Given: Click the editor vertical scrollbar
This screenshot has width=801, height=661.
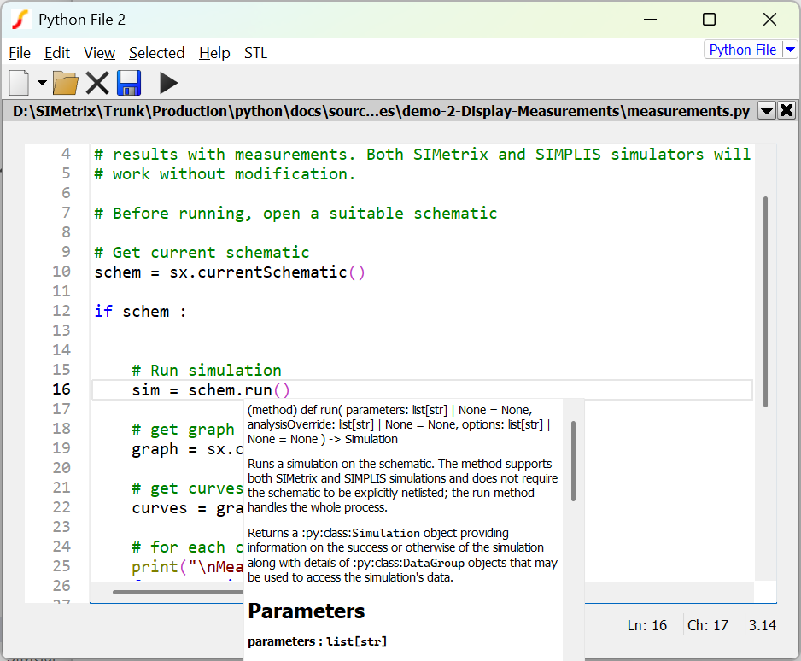Looking at the screenshot, I should (x=765, y=299).
